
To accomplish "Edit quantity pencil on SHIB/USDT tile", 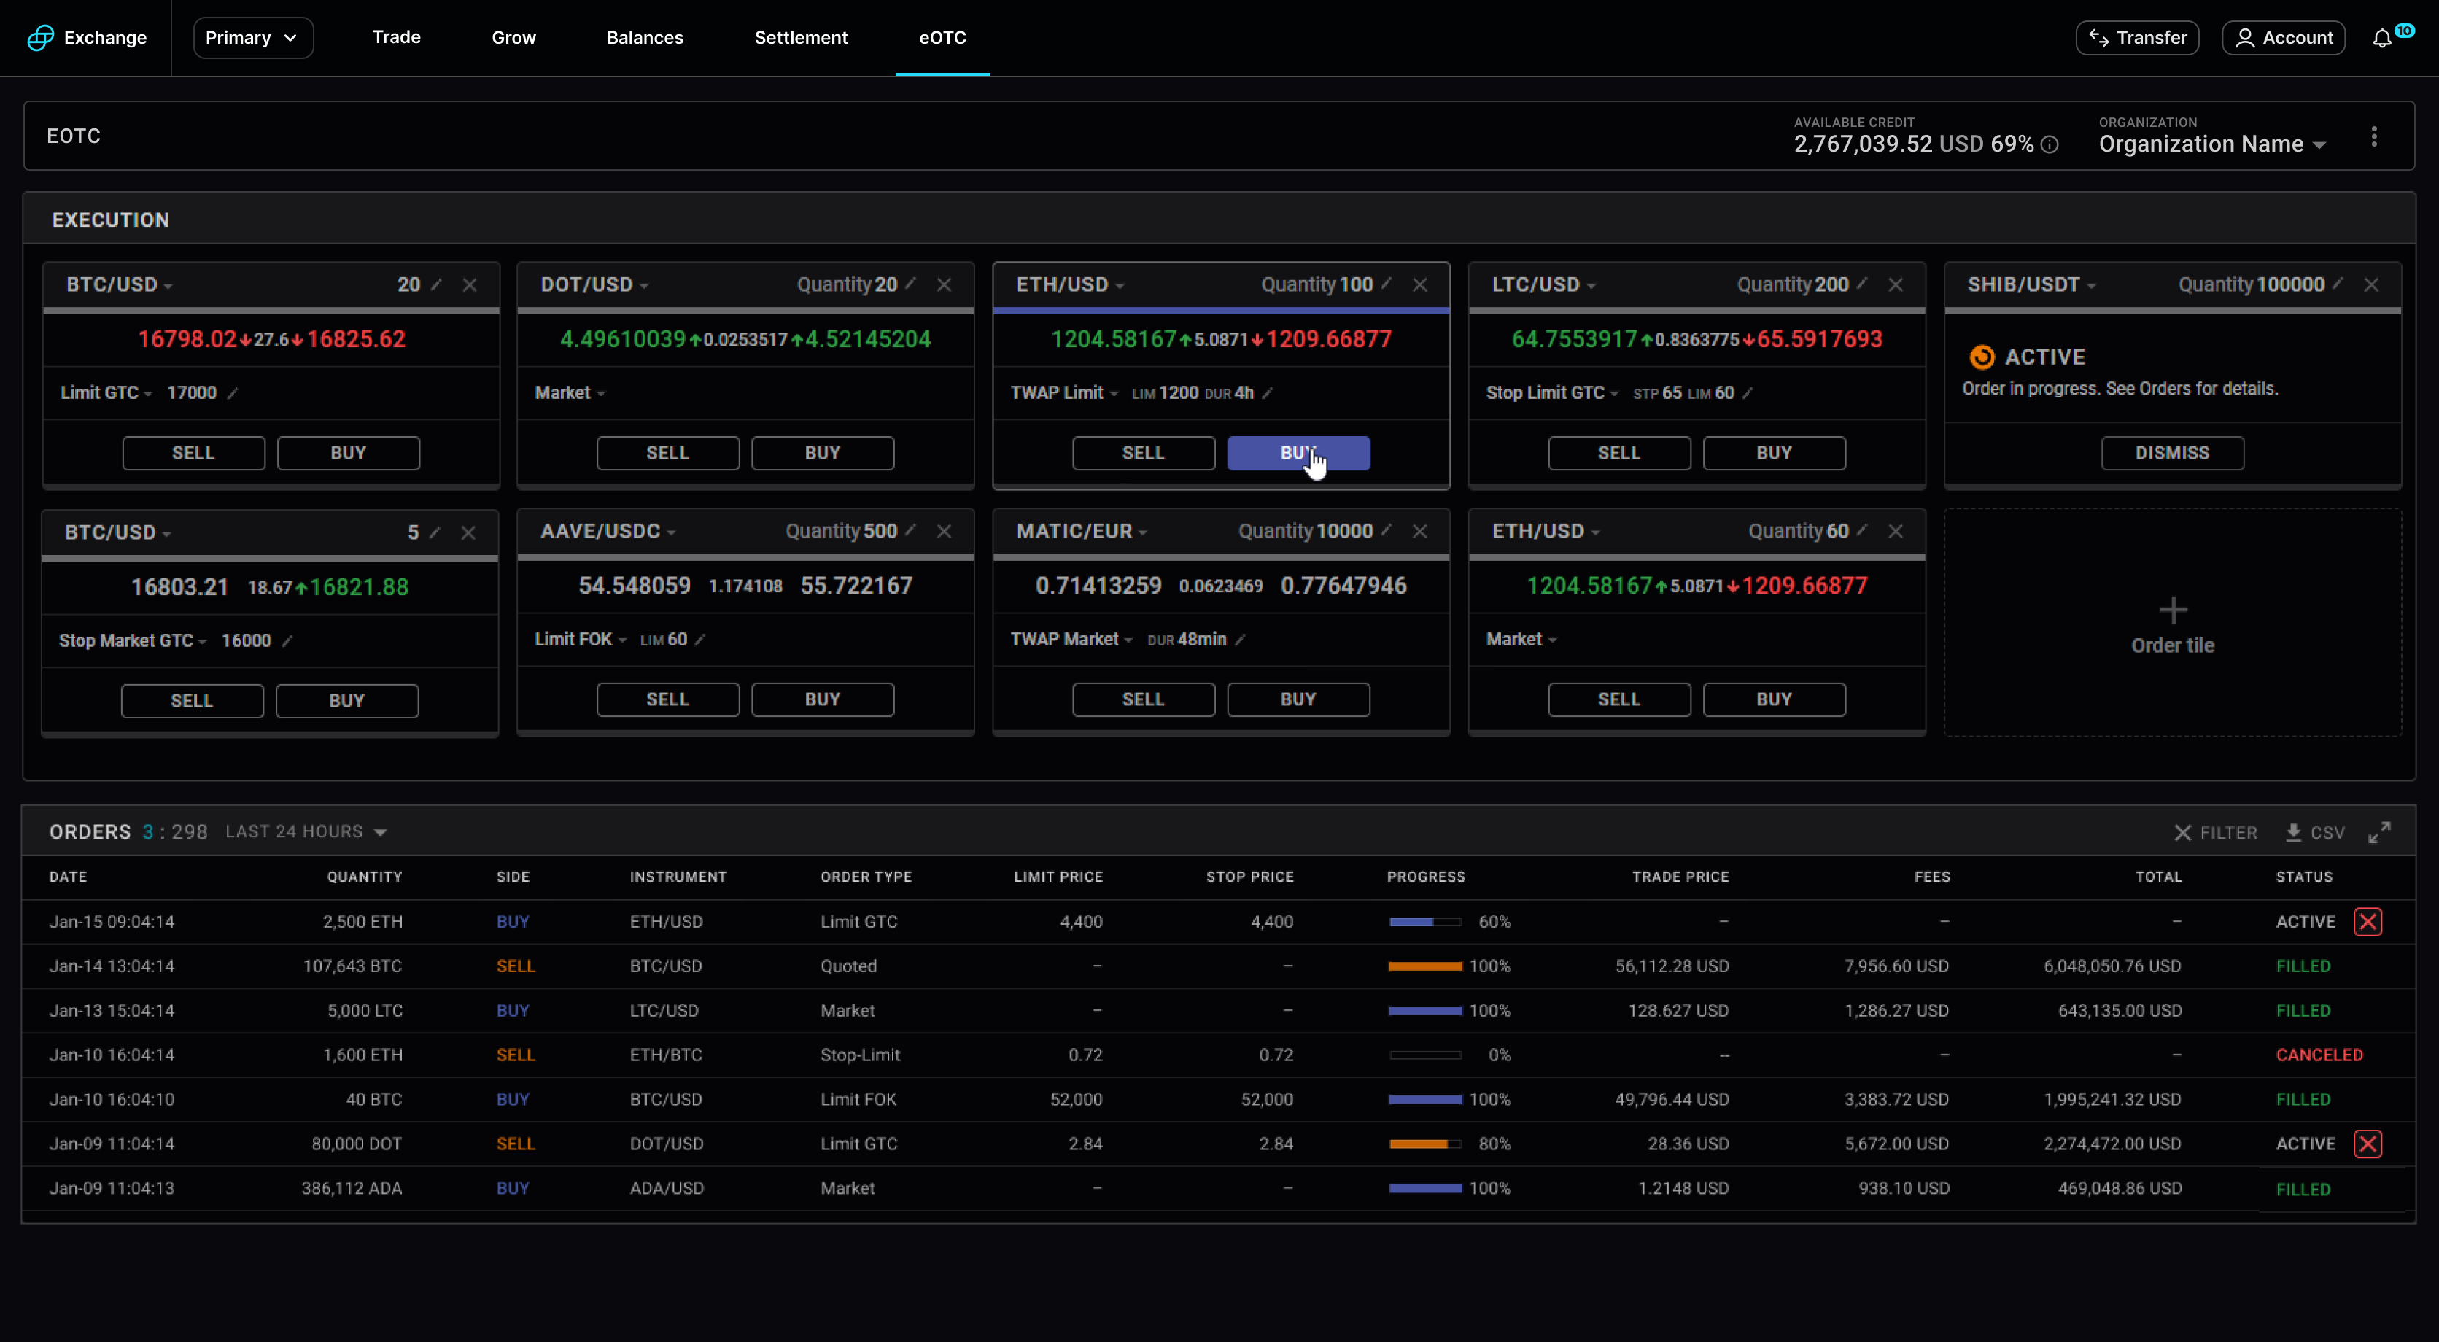I will [2338, 283].
